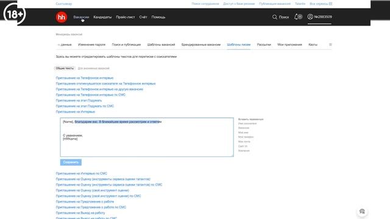
Task: Switch to Квоты tab
Action: 313,44
